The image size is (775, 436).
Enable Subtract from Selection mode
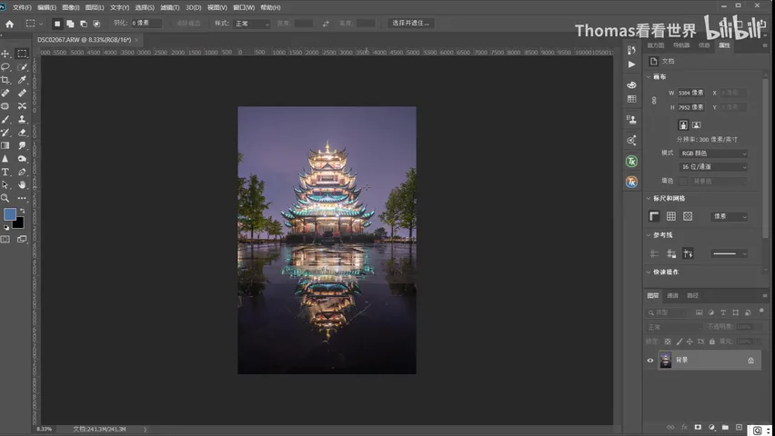83,24
